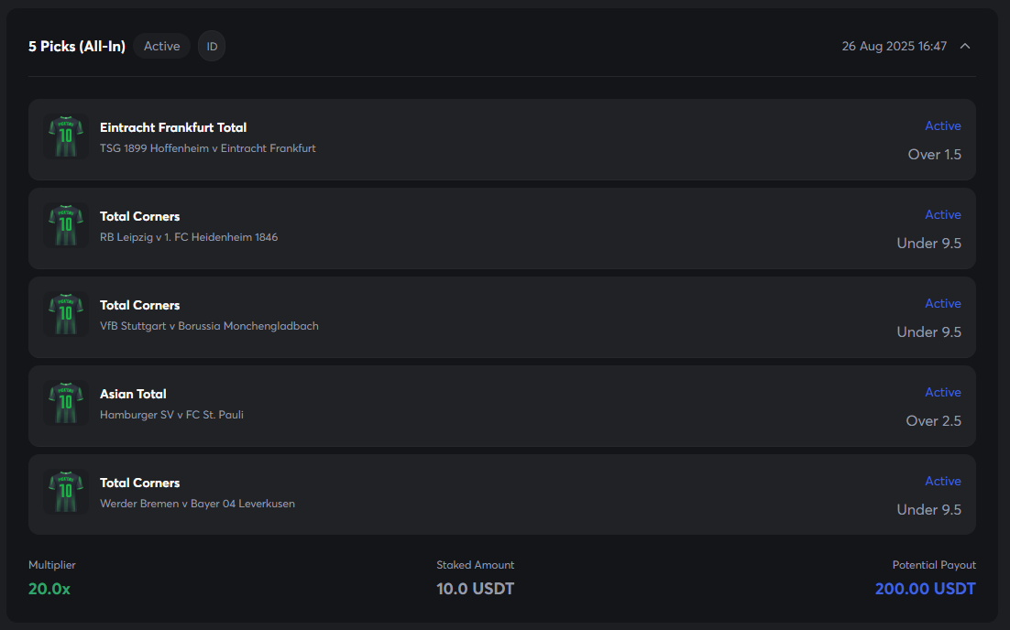1010x630 pixels.
Task: Open the 5 Picks (All-In) title
Action: [x=77, y=46]
